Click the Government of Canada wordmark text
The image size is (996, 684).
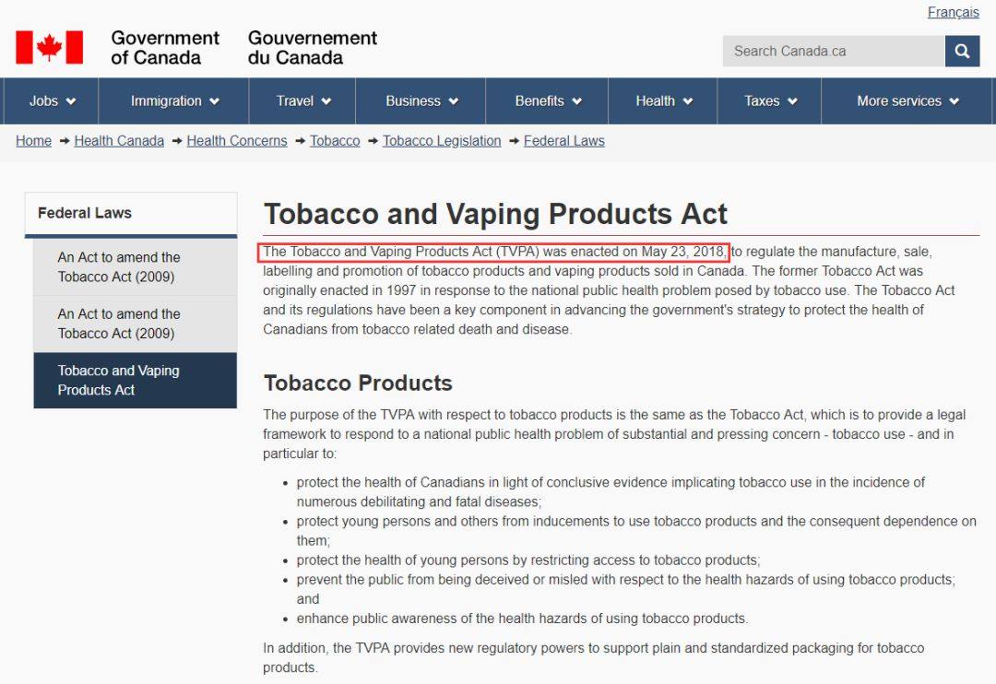click(165, 48)
